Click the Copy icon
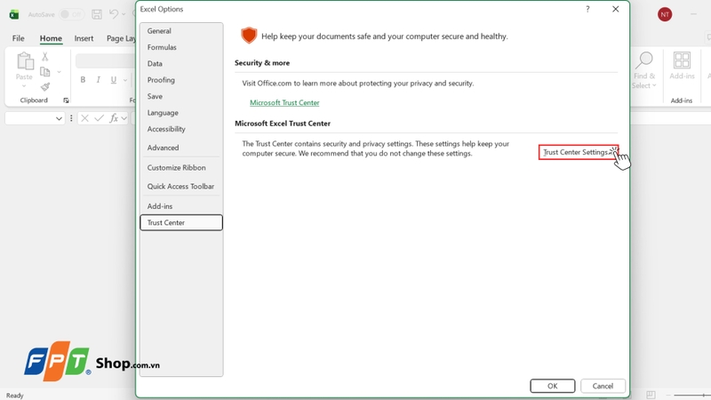Image resolution: width=711 pixels, height=400 pixels. point(45,72)
